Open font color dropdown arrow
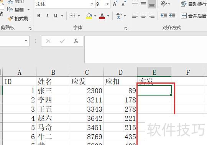The width and height of the screenshot is (207, 145). click(x=108, y=16)
